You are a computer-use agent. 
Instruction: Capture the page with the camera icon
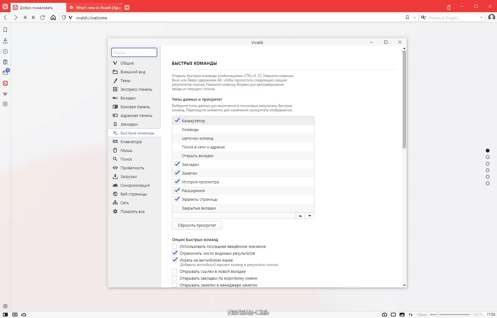point(385,315)
